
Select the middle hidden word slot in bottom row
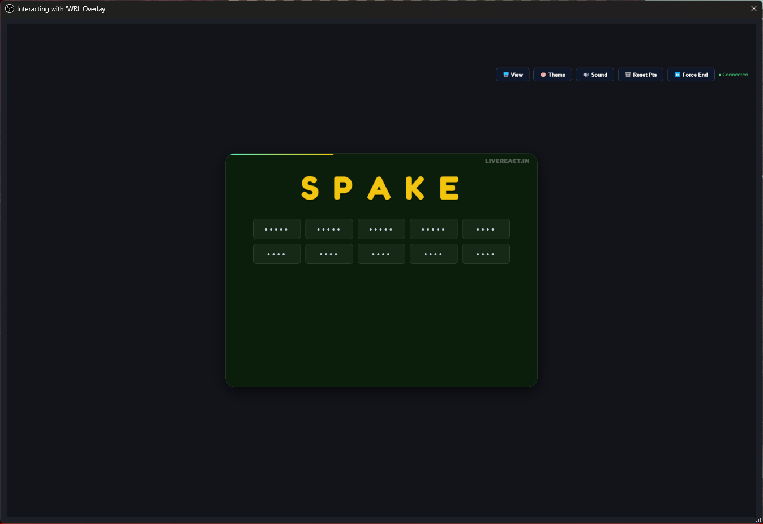coord(381,254)
